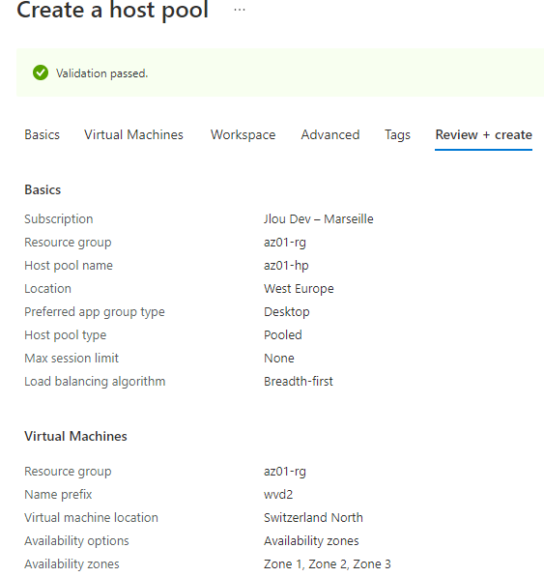The width and height of the screenshot is (544, 577).
Task: Click the Breadth-first load balancing value
Action: pos(299,381)
